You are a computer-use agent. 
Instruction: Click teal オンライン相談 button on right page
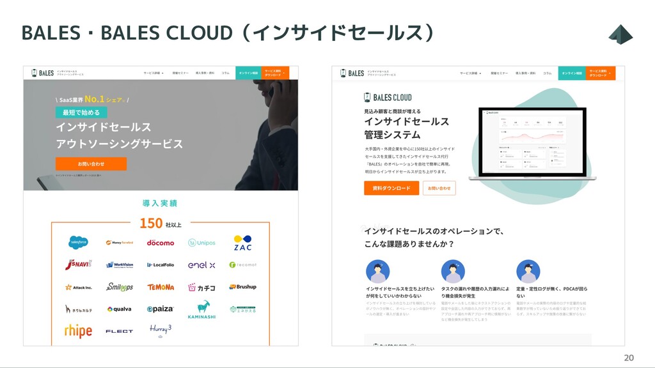[x=572, y=73]
